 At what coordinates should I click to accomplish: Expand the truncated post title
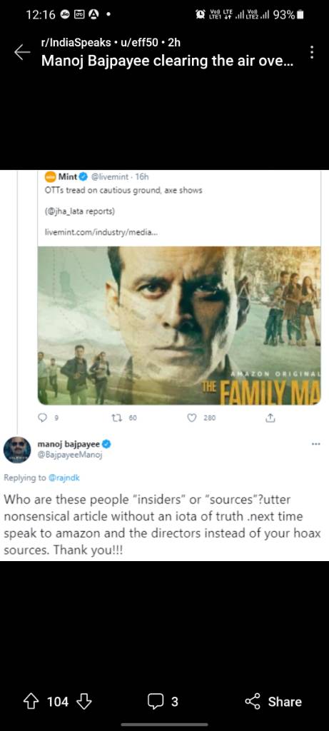167,61
